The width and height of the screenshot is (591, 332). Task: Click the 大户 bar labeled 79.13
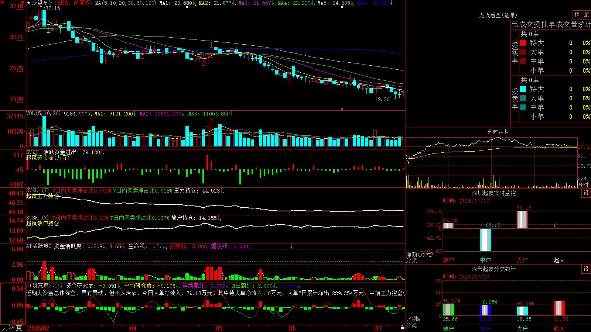pos(522,220)
